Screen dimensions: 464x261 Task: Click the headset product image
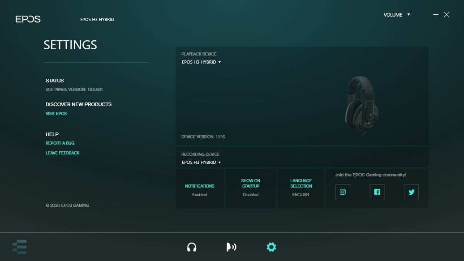click(x=361, y=104)
